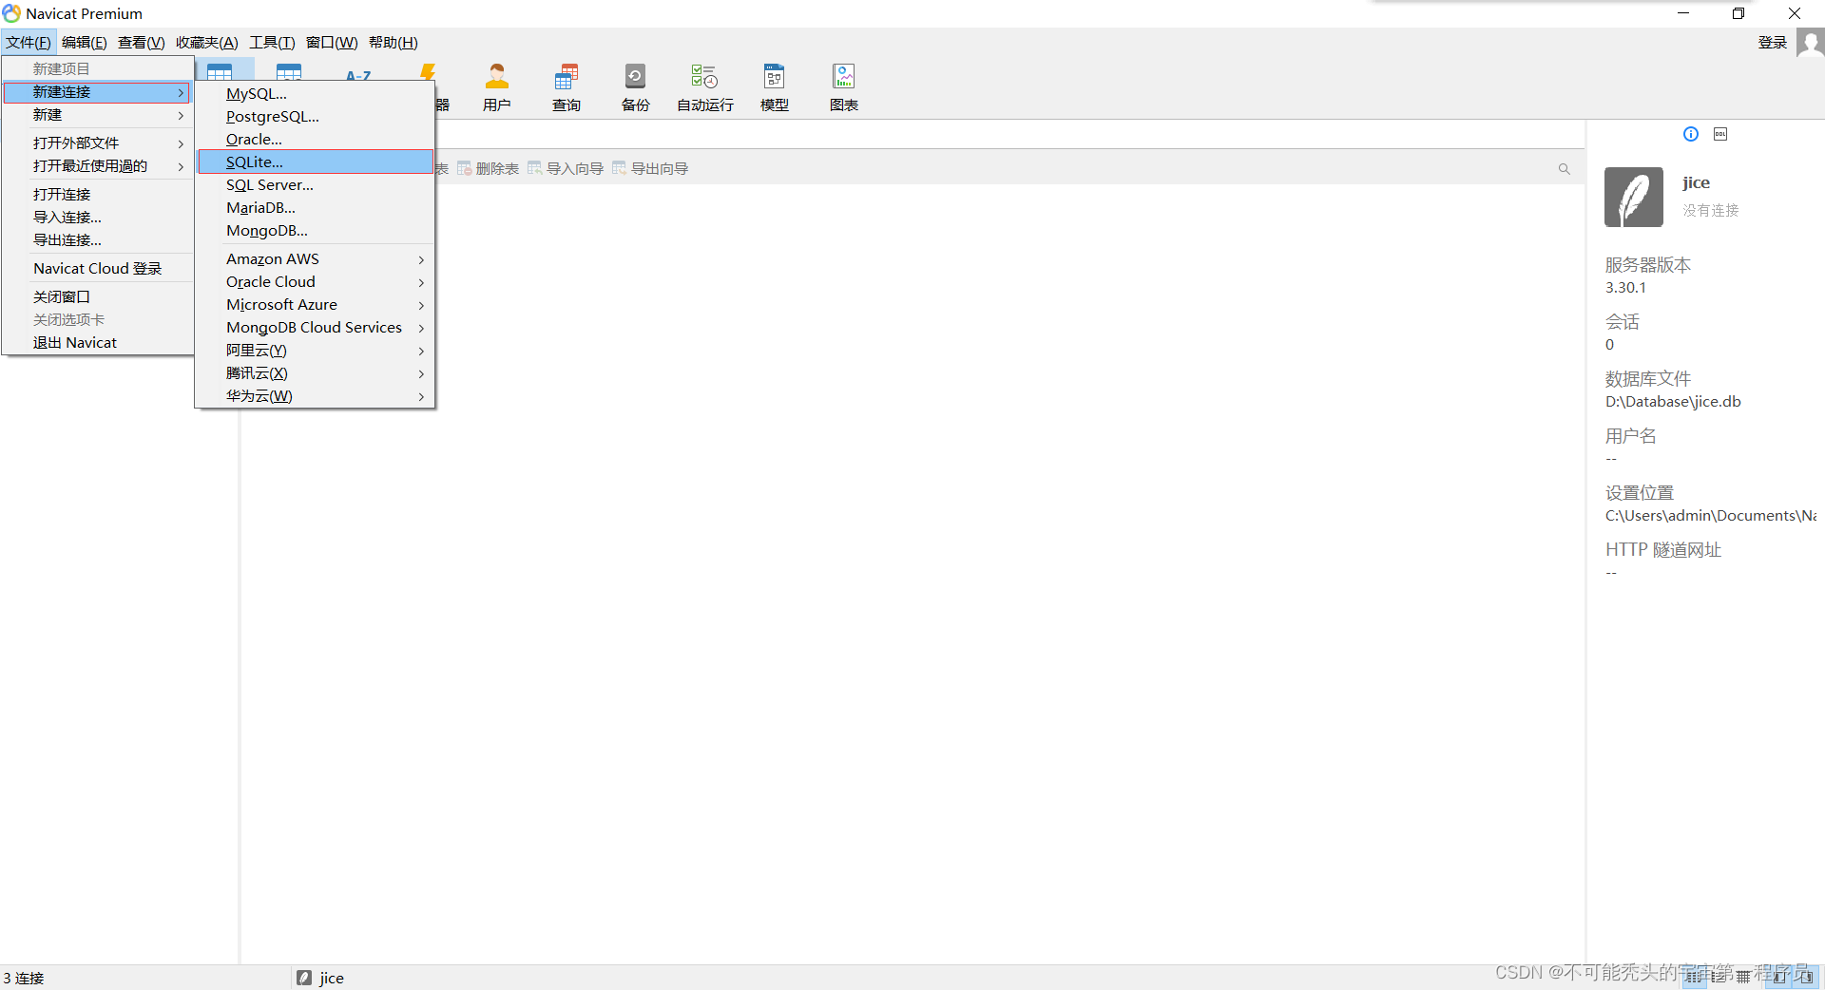Restore down the Navicat window
This screenshot has height=990, width=1825.
click(x=1739, y=13)
